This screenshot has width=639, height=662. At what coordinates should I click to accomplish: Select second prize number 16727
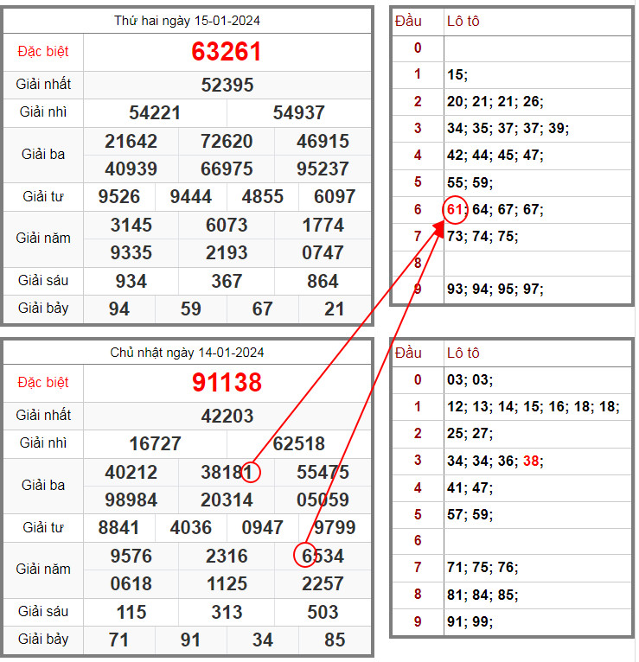point(155,444)
